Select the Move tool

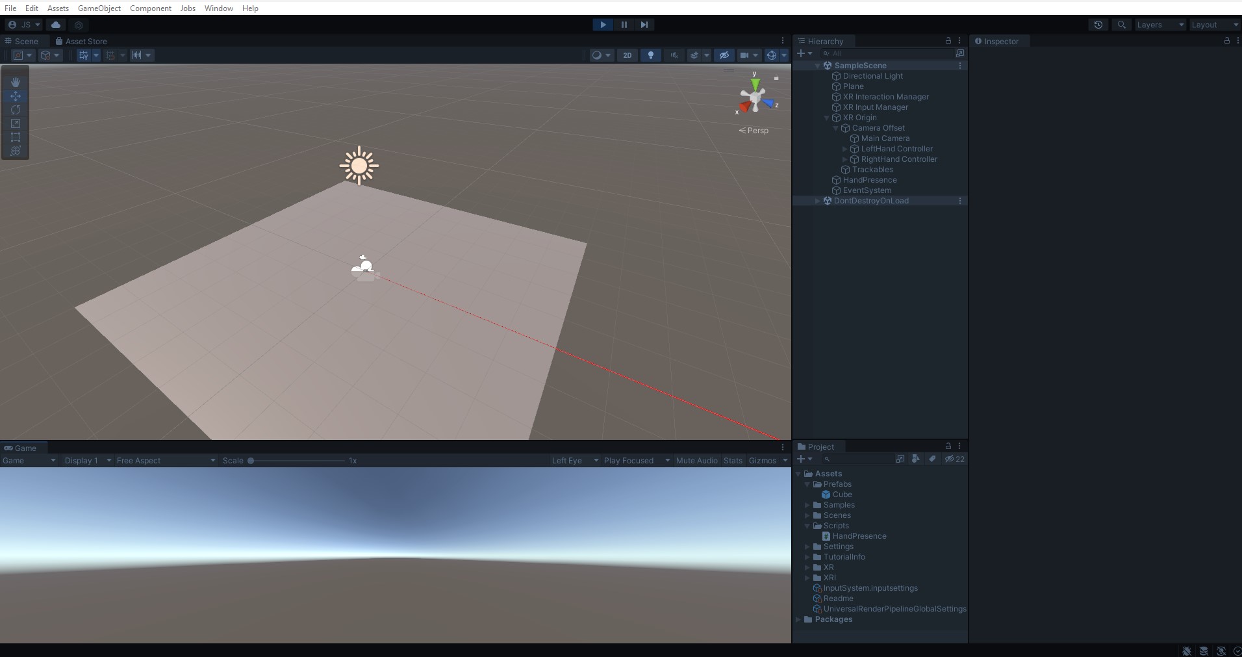tap(15, 96)
